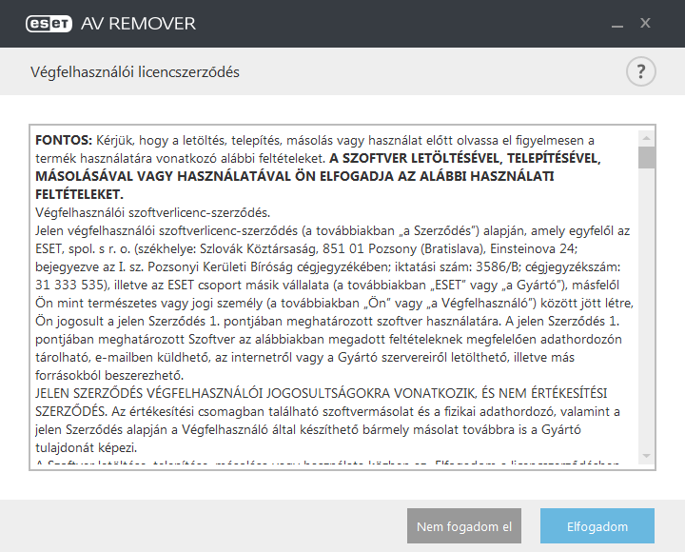
Task: Click the ESET logo in the title bar
Action: (x=49, y=24)
